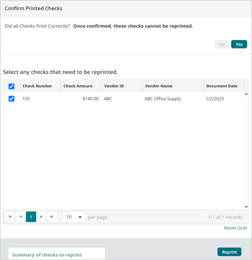This screenshot has width=252, height=260.
Task: Open the 10 per page dropdown
Action: click(x=74, y=217)
